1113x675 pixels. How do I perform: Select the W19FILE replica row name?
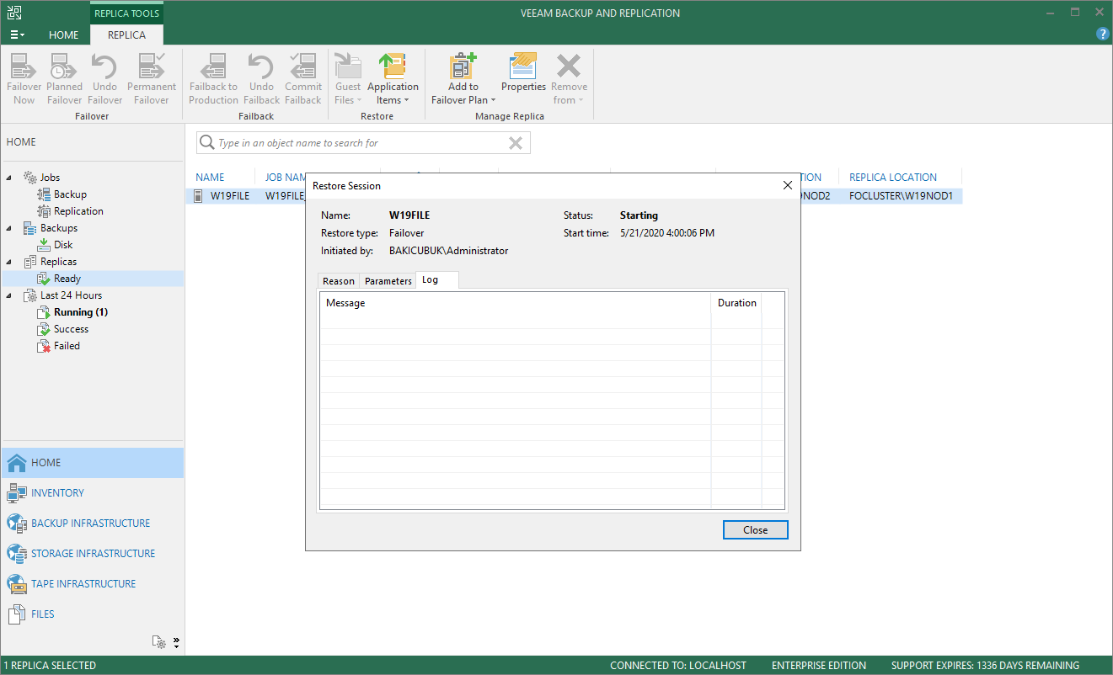[229, 196]
